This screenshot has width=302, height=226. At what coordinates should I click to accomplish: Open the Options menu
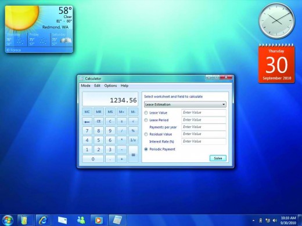click(110, 86)
